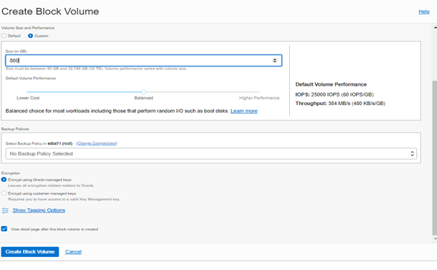437x270 pixels.
Task: Open the No Backup Policy Selected dropdown
Action: coord(211,153)
